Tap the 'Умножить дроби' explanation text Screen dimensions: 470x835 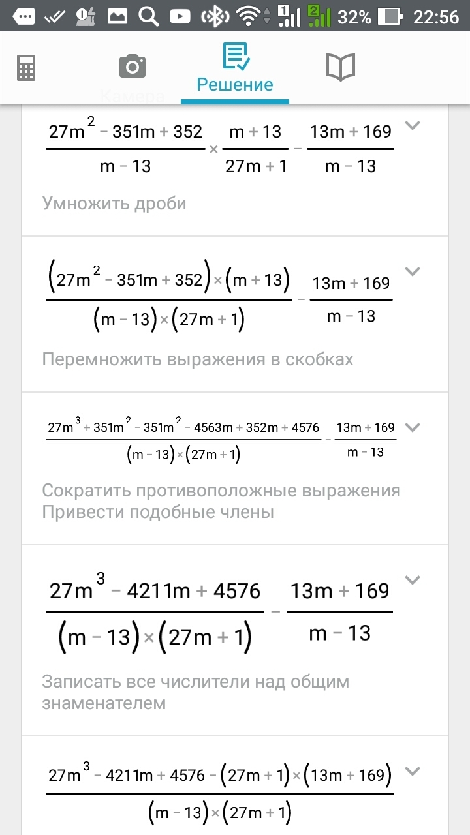click(x=115, y=204)
